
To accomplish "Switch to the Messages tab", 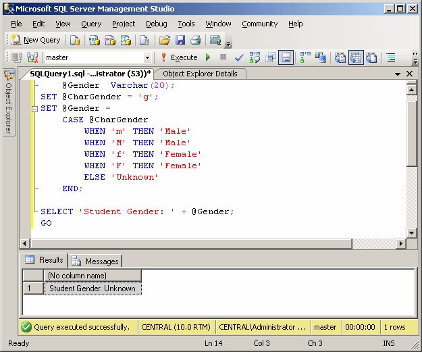I will click(x=95, y=261).
